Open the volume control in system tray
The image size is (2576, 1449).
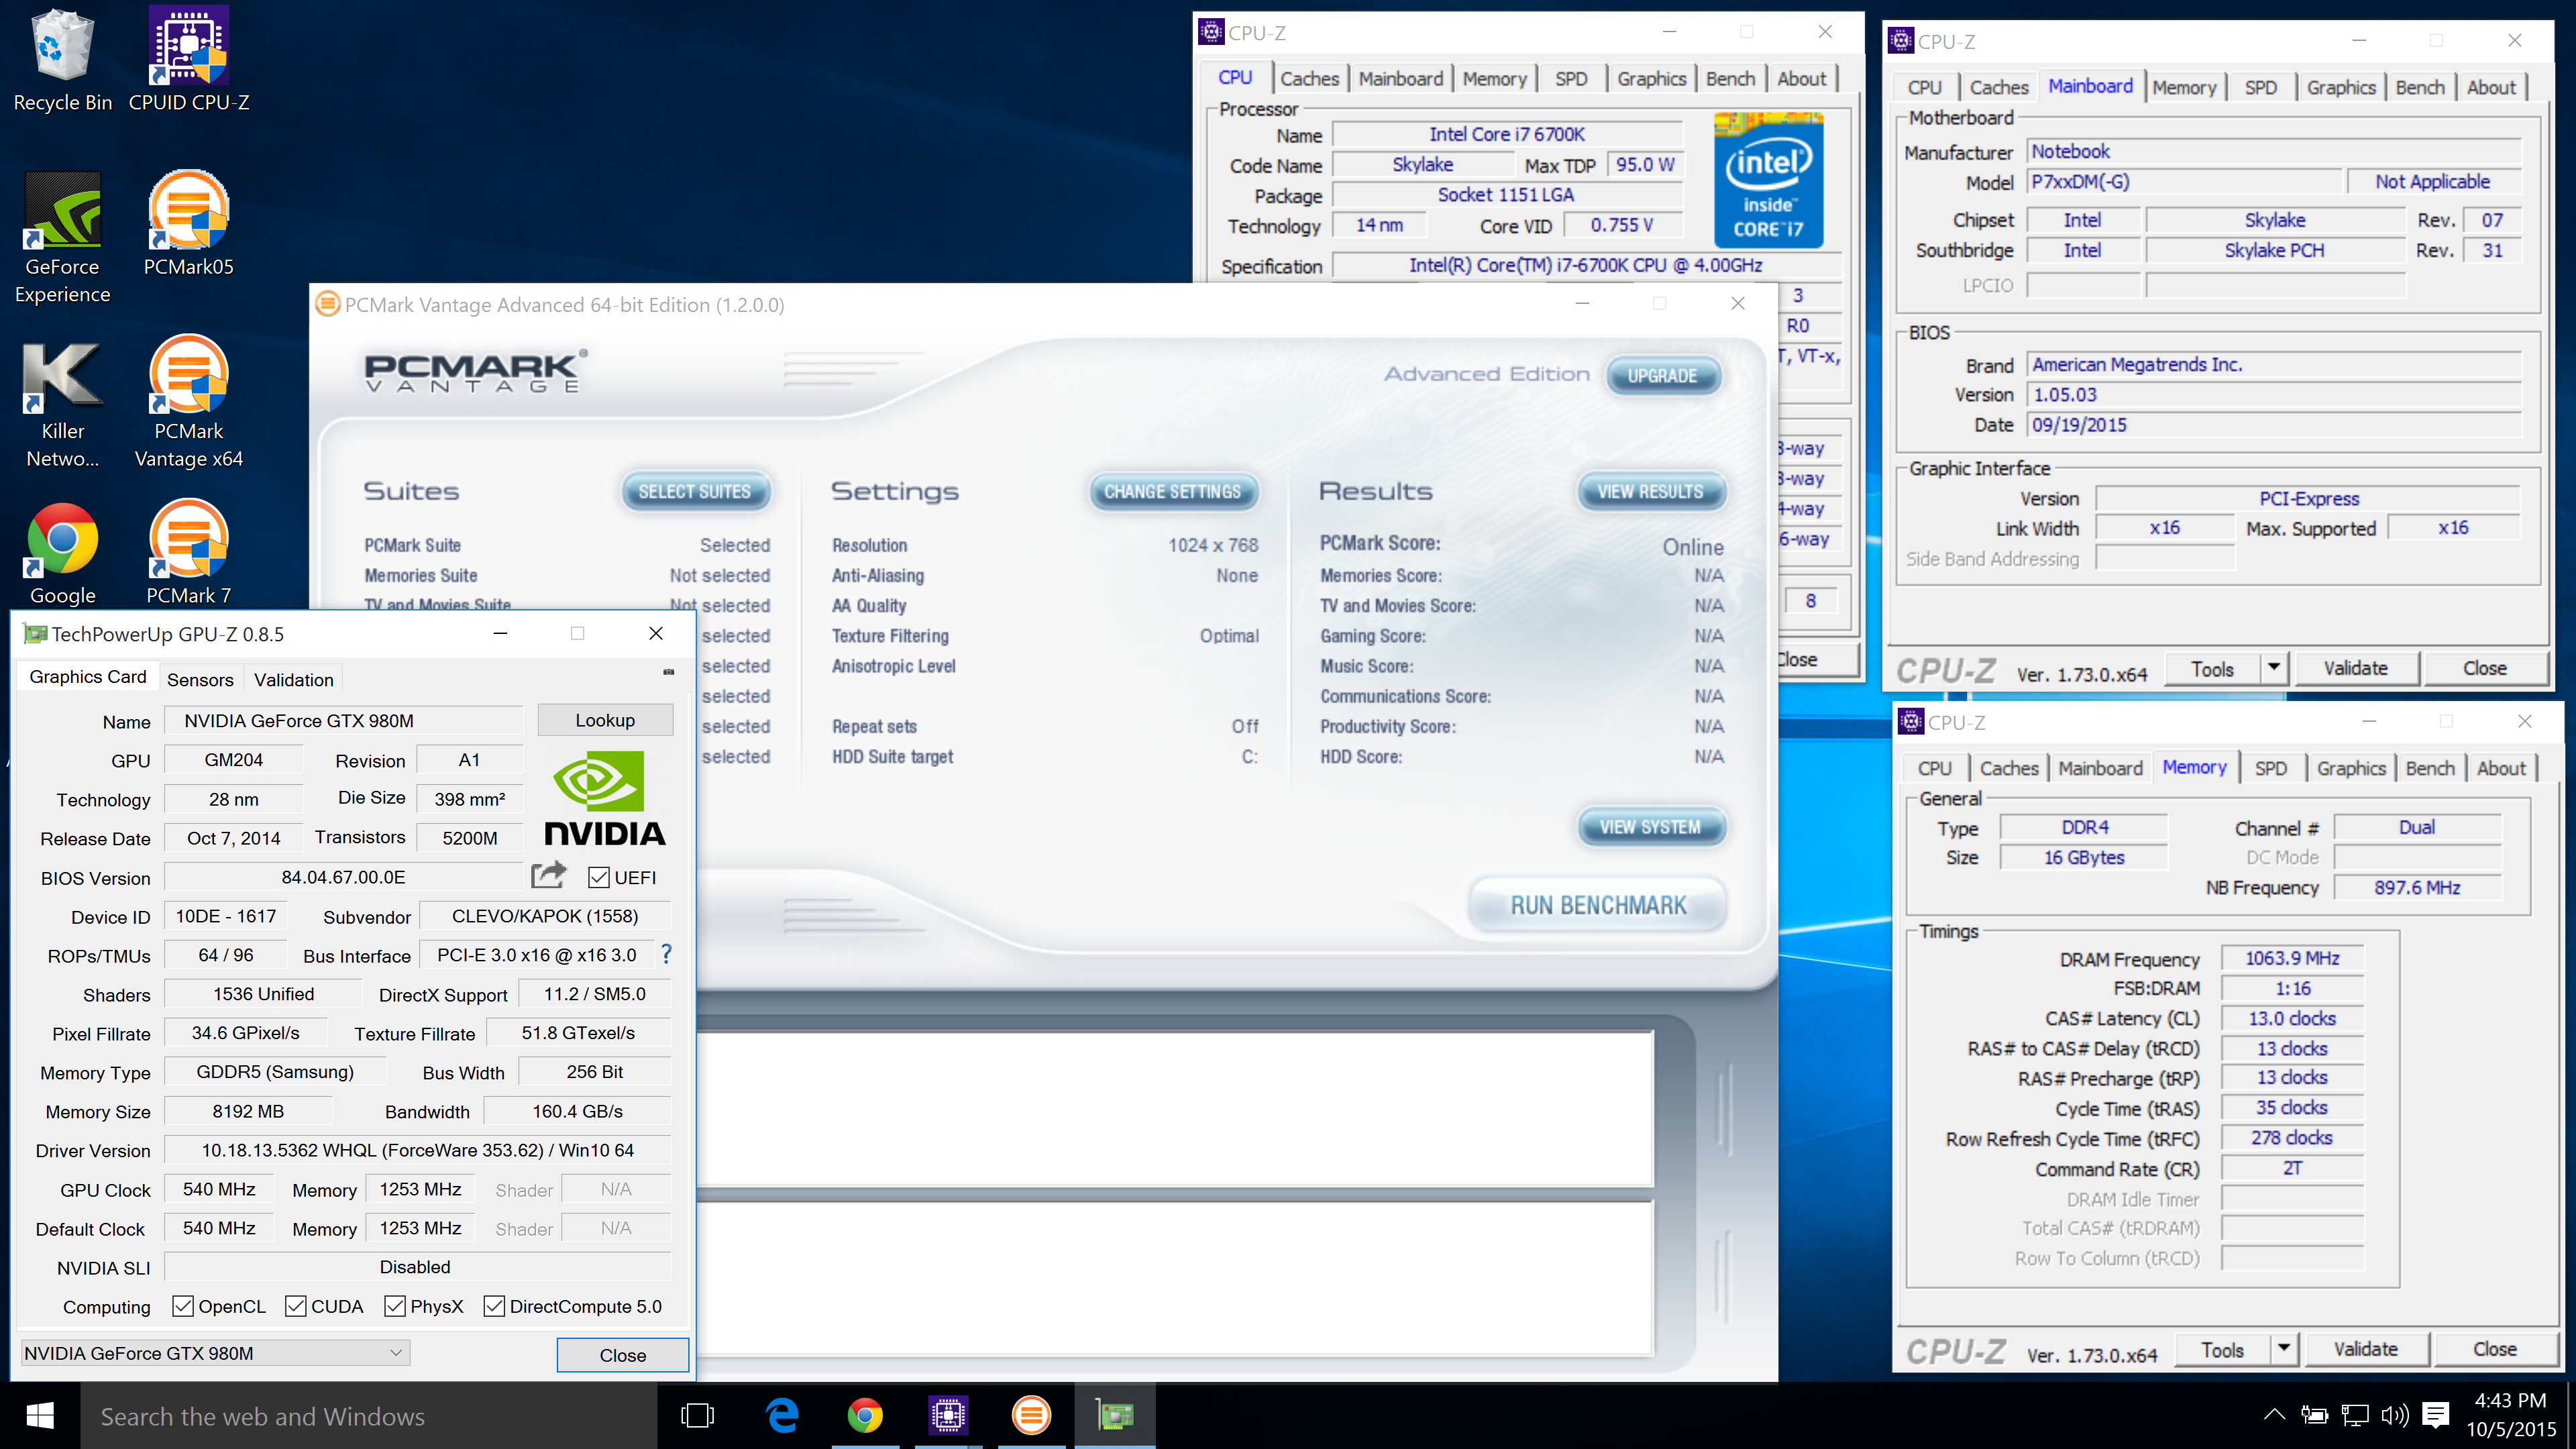tap(2395, 1415)
